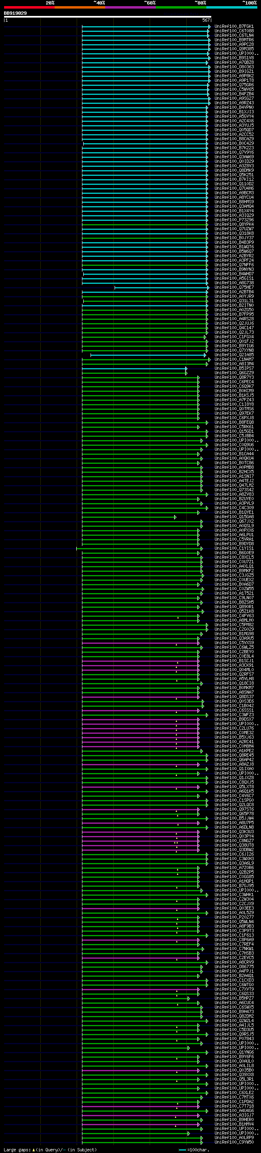The image size is (261, 1153).
Task: Open hit UniRef100_A5GVY4
Action: coord(234,117)
